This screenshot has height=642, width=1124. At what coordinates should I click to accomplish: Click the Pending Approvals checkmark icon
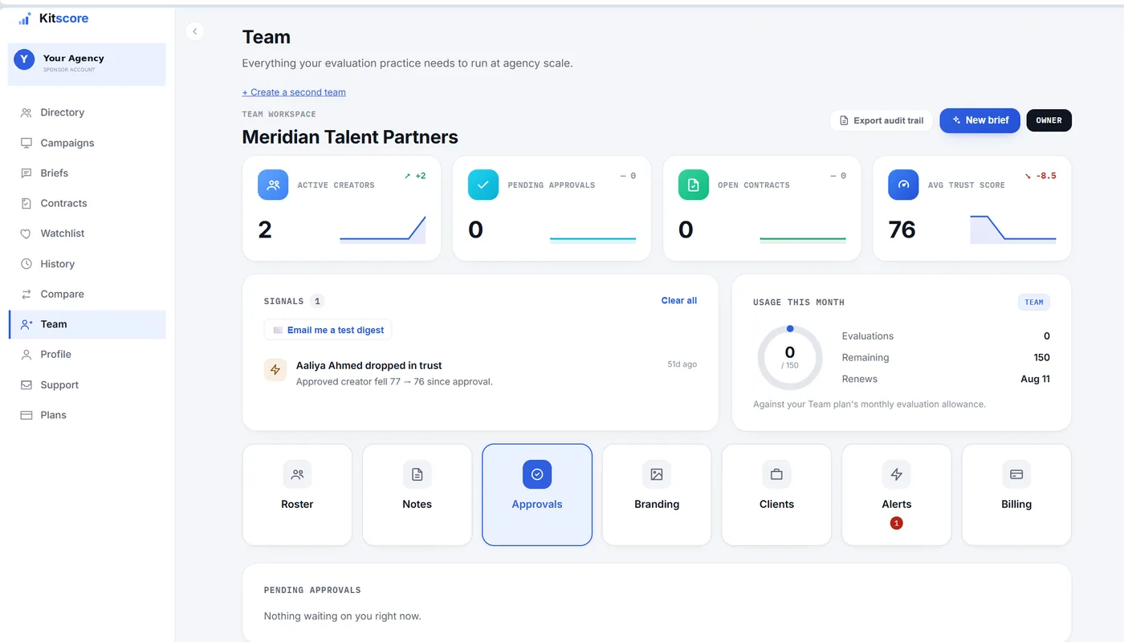pos(483,185)
